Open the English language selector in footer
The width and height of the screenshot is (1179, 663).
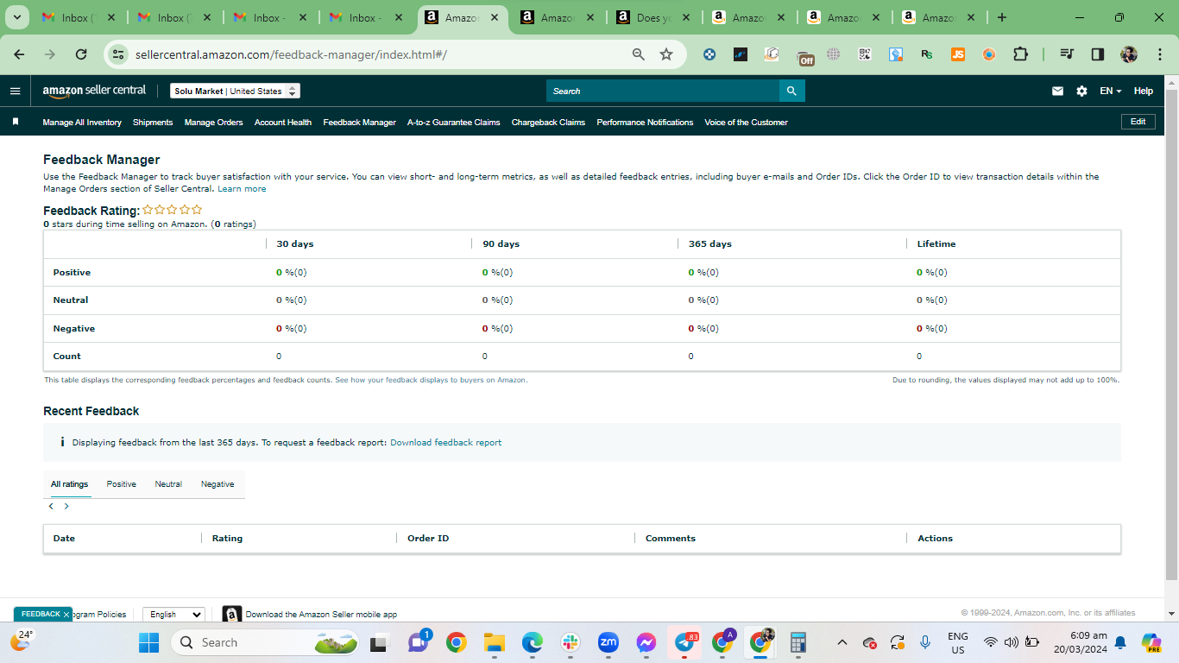[x=173, y=615]
